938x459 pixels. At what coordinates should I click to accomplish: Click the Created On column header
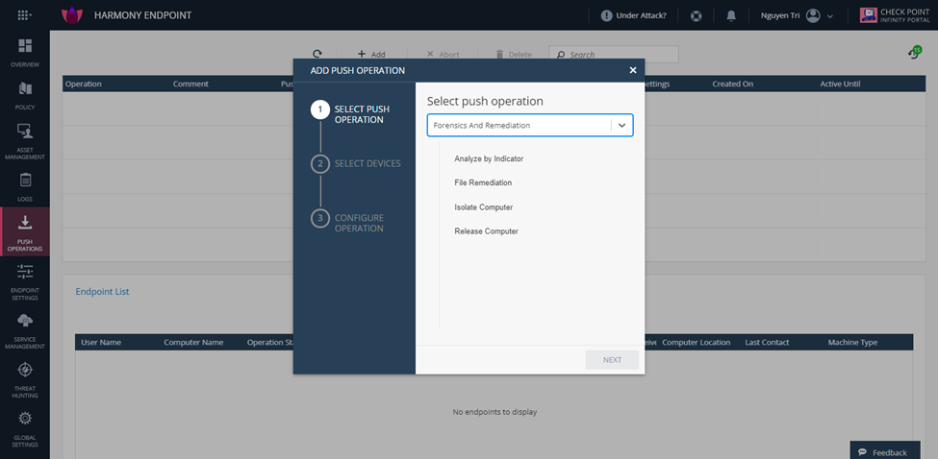pos(733,85)
